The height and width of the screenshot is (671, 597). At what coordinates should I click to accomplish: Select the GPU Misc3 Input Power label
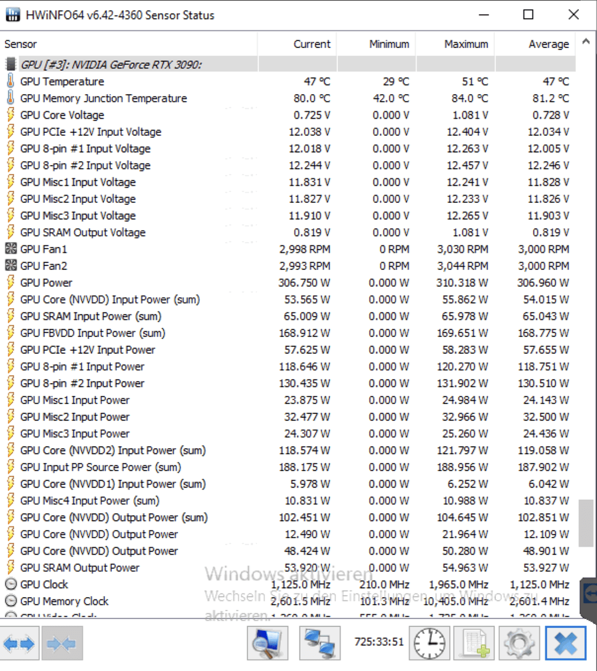pos(75,434)
